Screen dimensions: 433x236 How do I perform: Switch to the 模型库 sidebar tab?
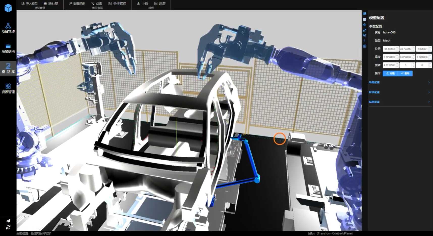coord(8,68)
